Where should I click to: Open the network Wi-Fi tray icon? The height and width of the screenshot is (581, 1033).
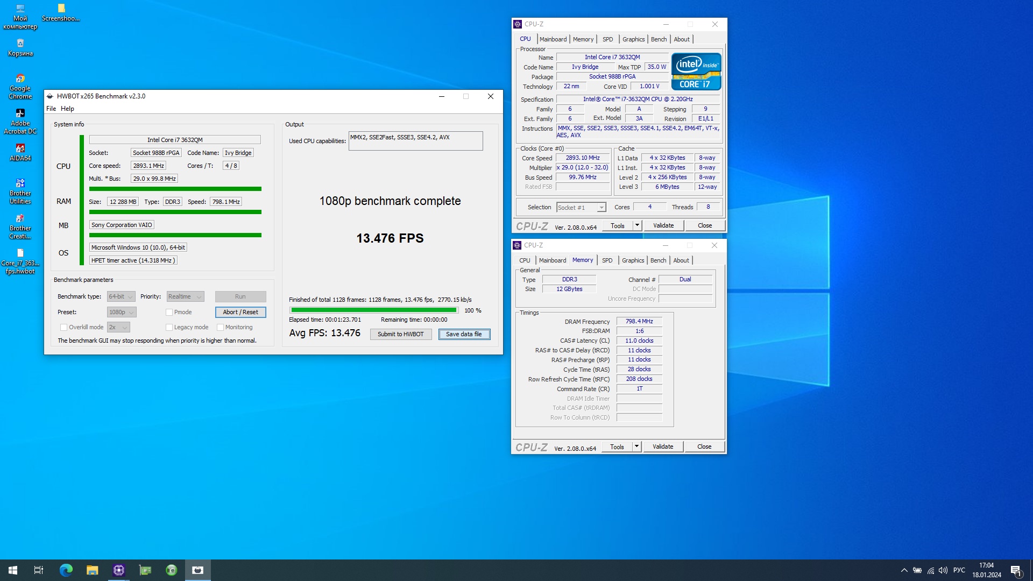click(930, 570)
